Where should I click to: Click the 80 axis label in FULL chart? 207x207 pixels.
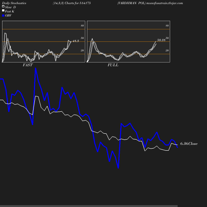[167, 26]
